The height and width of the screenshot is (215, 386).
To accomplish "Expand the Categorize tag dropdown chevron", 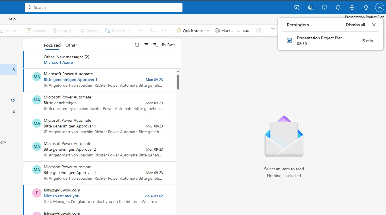I will 264,30.
